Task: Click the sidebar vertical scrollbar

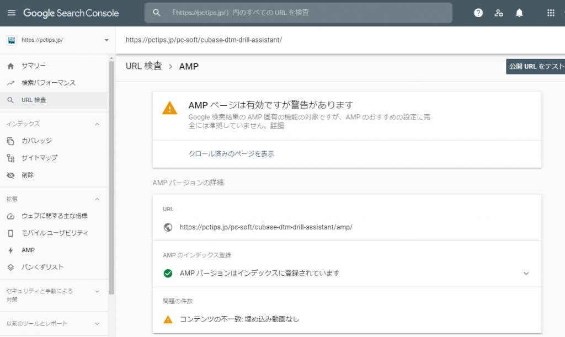Action: point(111,178)
